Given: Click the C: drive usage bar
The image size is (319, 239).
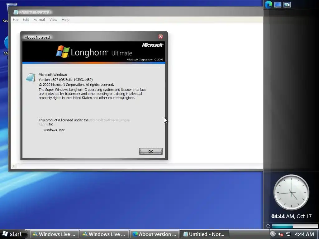Looking at the screenshot, I should click(x=295, y=226).
